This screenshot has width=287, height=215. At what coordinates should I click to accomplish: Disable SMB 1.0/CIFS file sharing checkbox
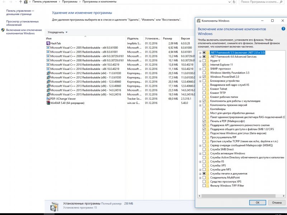[204, 129]
